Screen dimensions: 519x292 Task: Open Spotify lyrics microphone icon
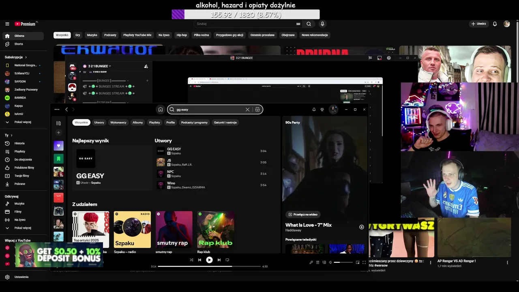[x=311, y=262]
